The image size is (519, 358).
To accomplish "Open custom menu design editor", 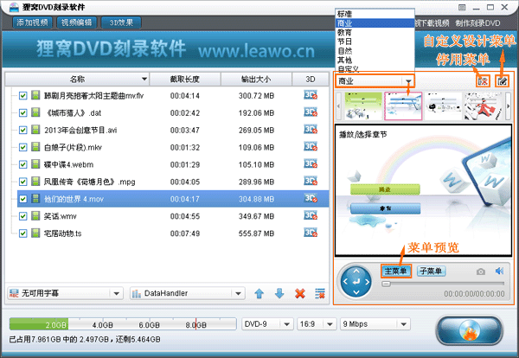I will tap(502, 81).
